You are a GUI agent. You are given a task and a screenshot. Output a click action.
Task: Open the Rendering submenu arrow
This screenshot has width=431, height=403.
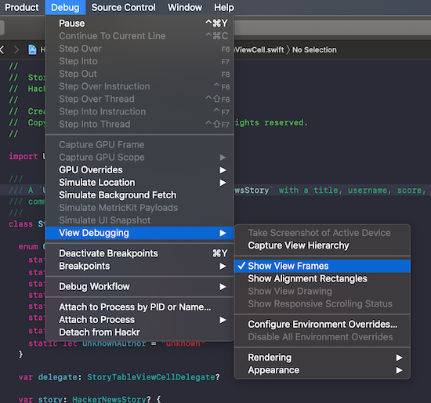[x=399, y=358]
